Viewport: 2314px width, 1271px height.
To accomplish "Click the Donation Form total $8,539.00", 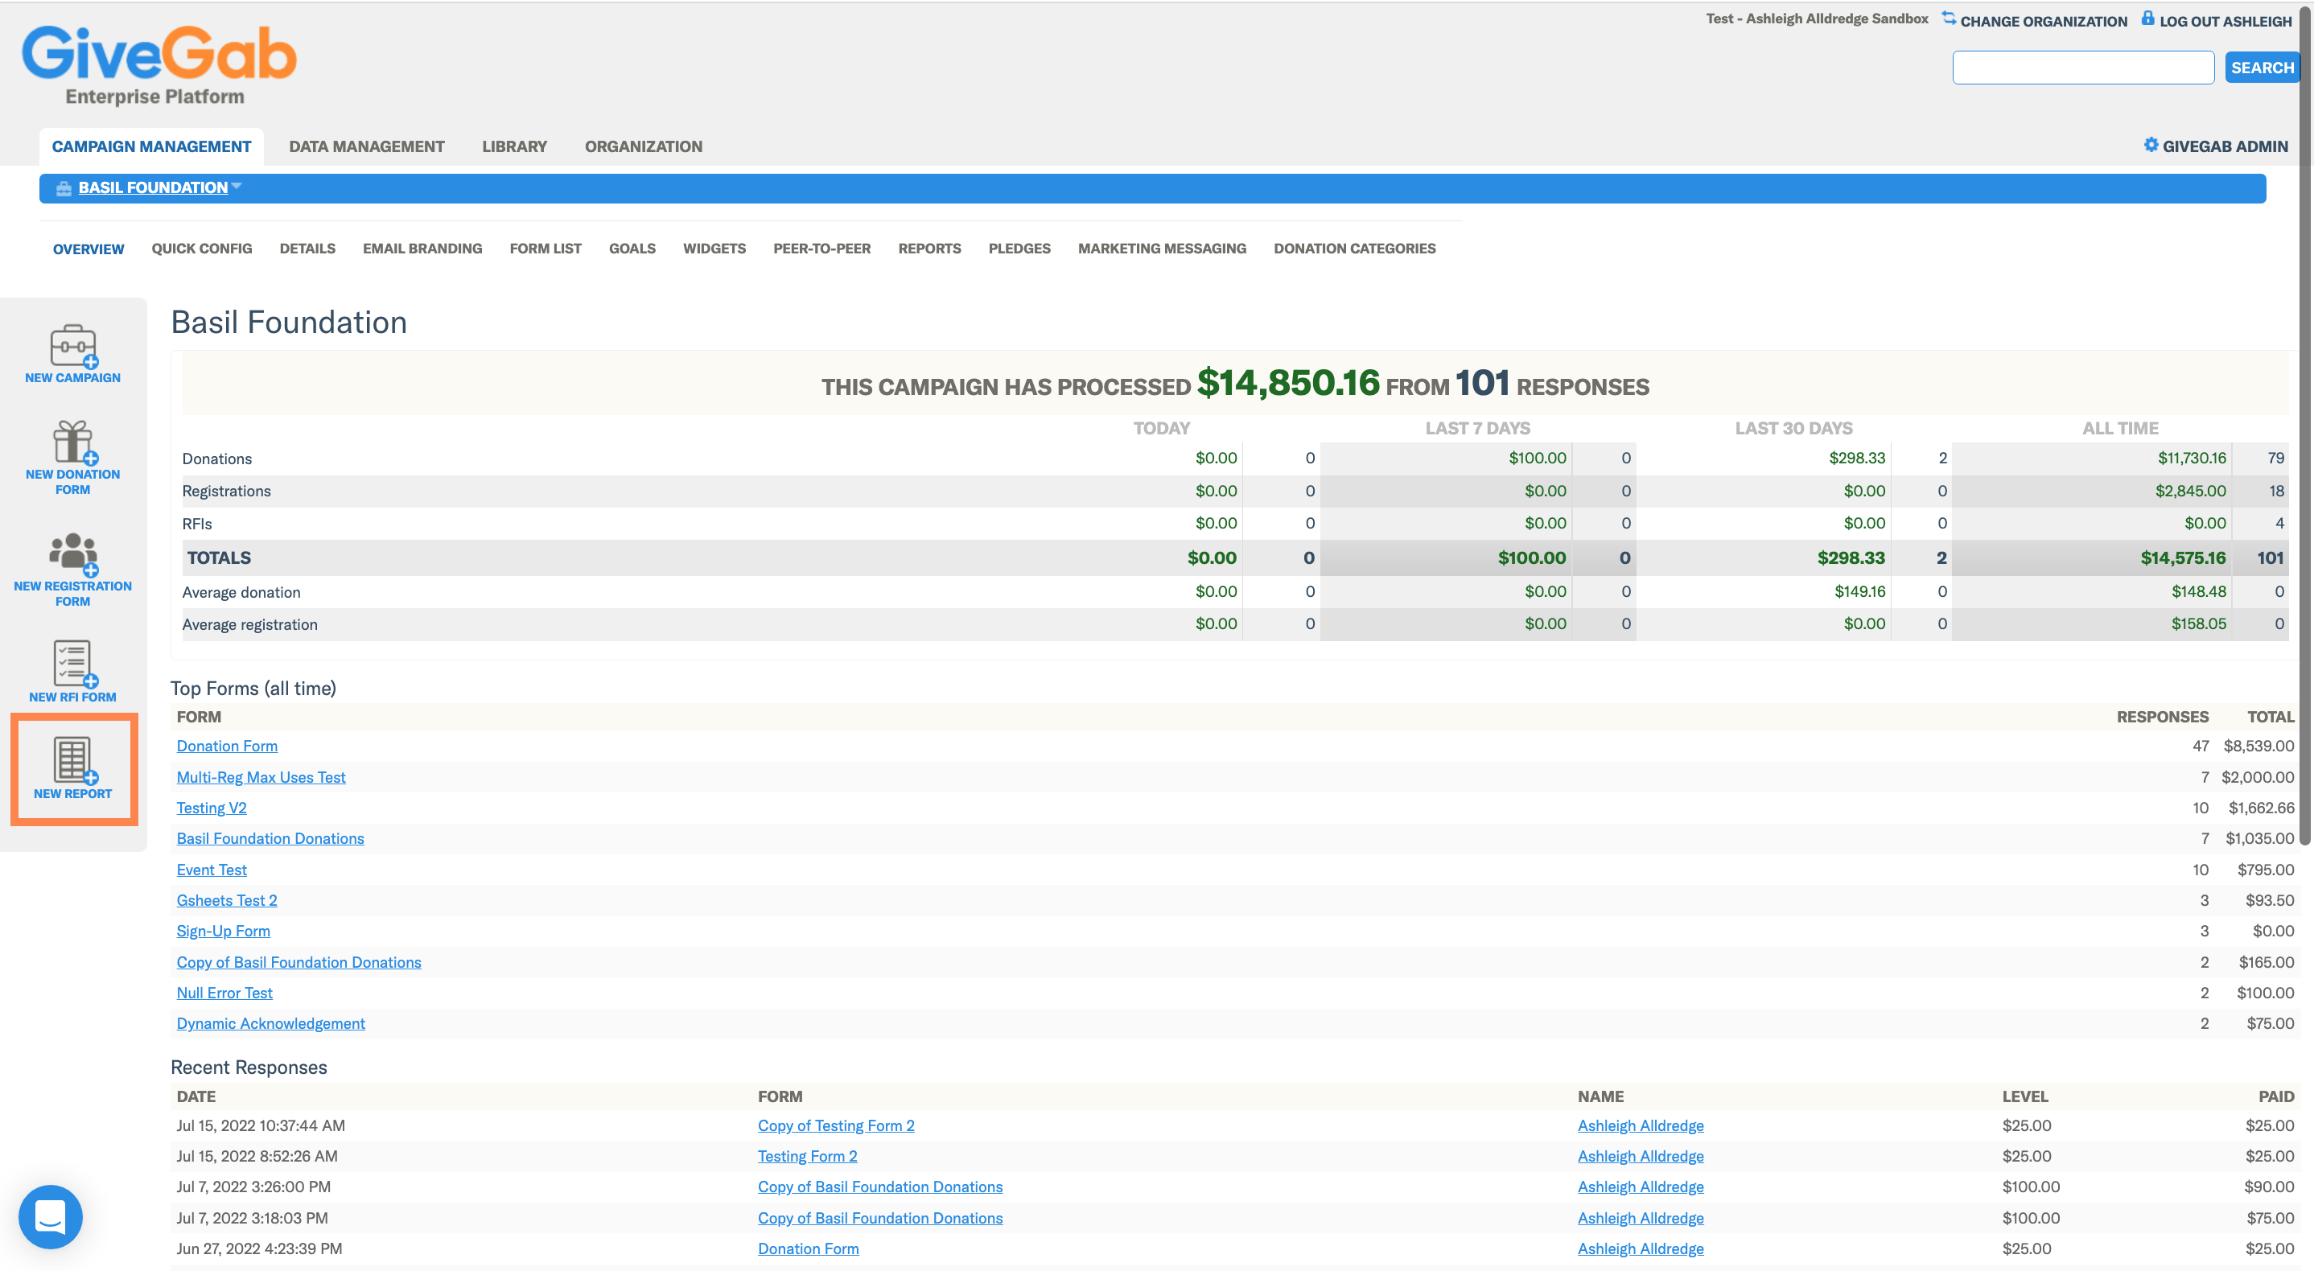I will 2259,746.
